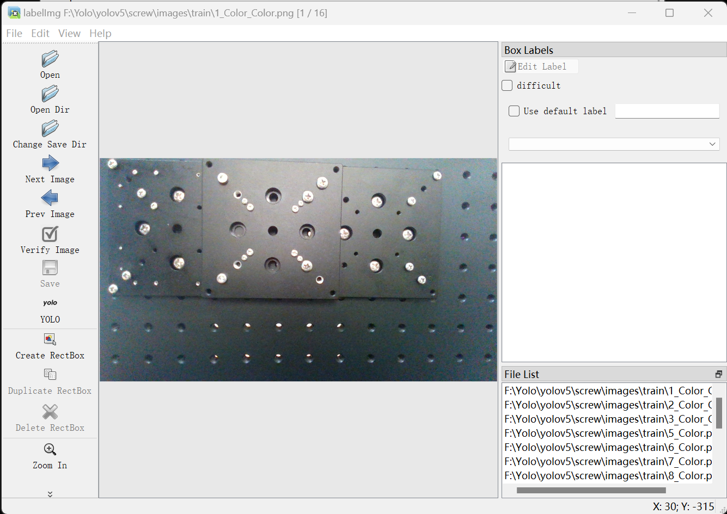
Task: Float the File List panel
Action: pyautogui.click(x=719, y=374)
